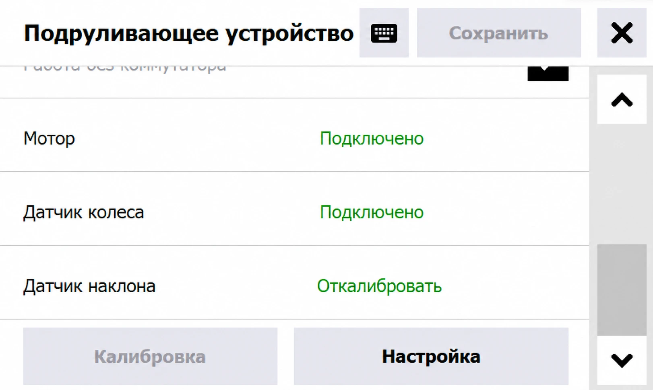Click empty space right of Откалибровать

pyautogui.click(x=515, y=286)
